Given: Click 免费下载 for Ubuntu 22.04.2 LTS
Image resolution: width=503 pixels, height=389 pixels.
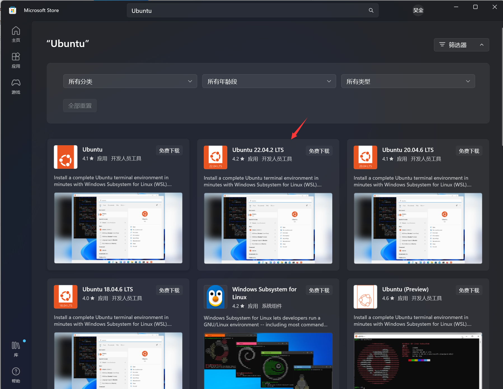Looking at the screenshot, I should 319,151.
